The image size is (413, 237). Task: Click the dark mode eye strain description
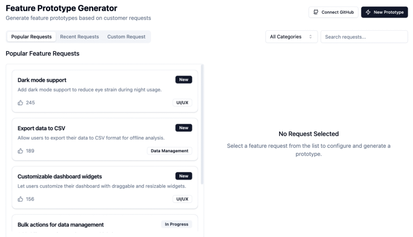pyautogui.click(x=90, y=89)
